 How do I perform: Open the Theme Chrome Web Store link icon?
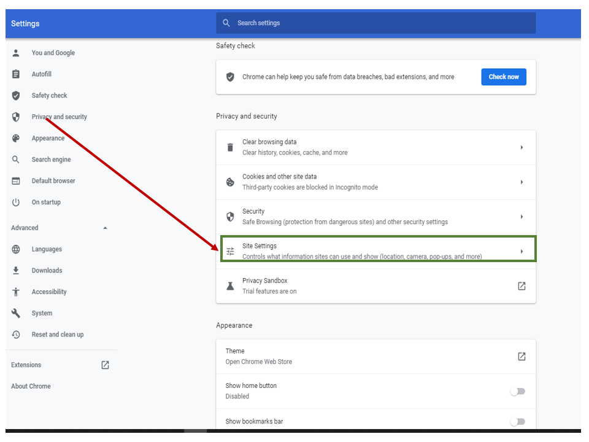pyautogui.click(x=522, y=357)
